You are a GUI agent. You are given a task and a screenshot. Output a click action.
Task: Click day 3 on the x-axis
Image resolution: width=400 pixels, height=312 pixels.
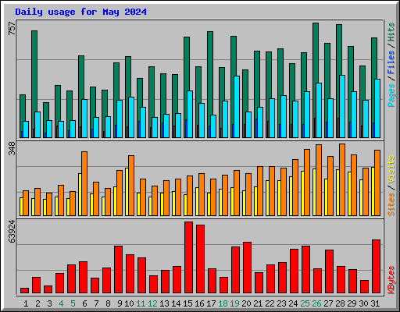pos(49,303)
